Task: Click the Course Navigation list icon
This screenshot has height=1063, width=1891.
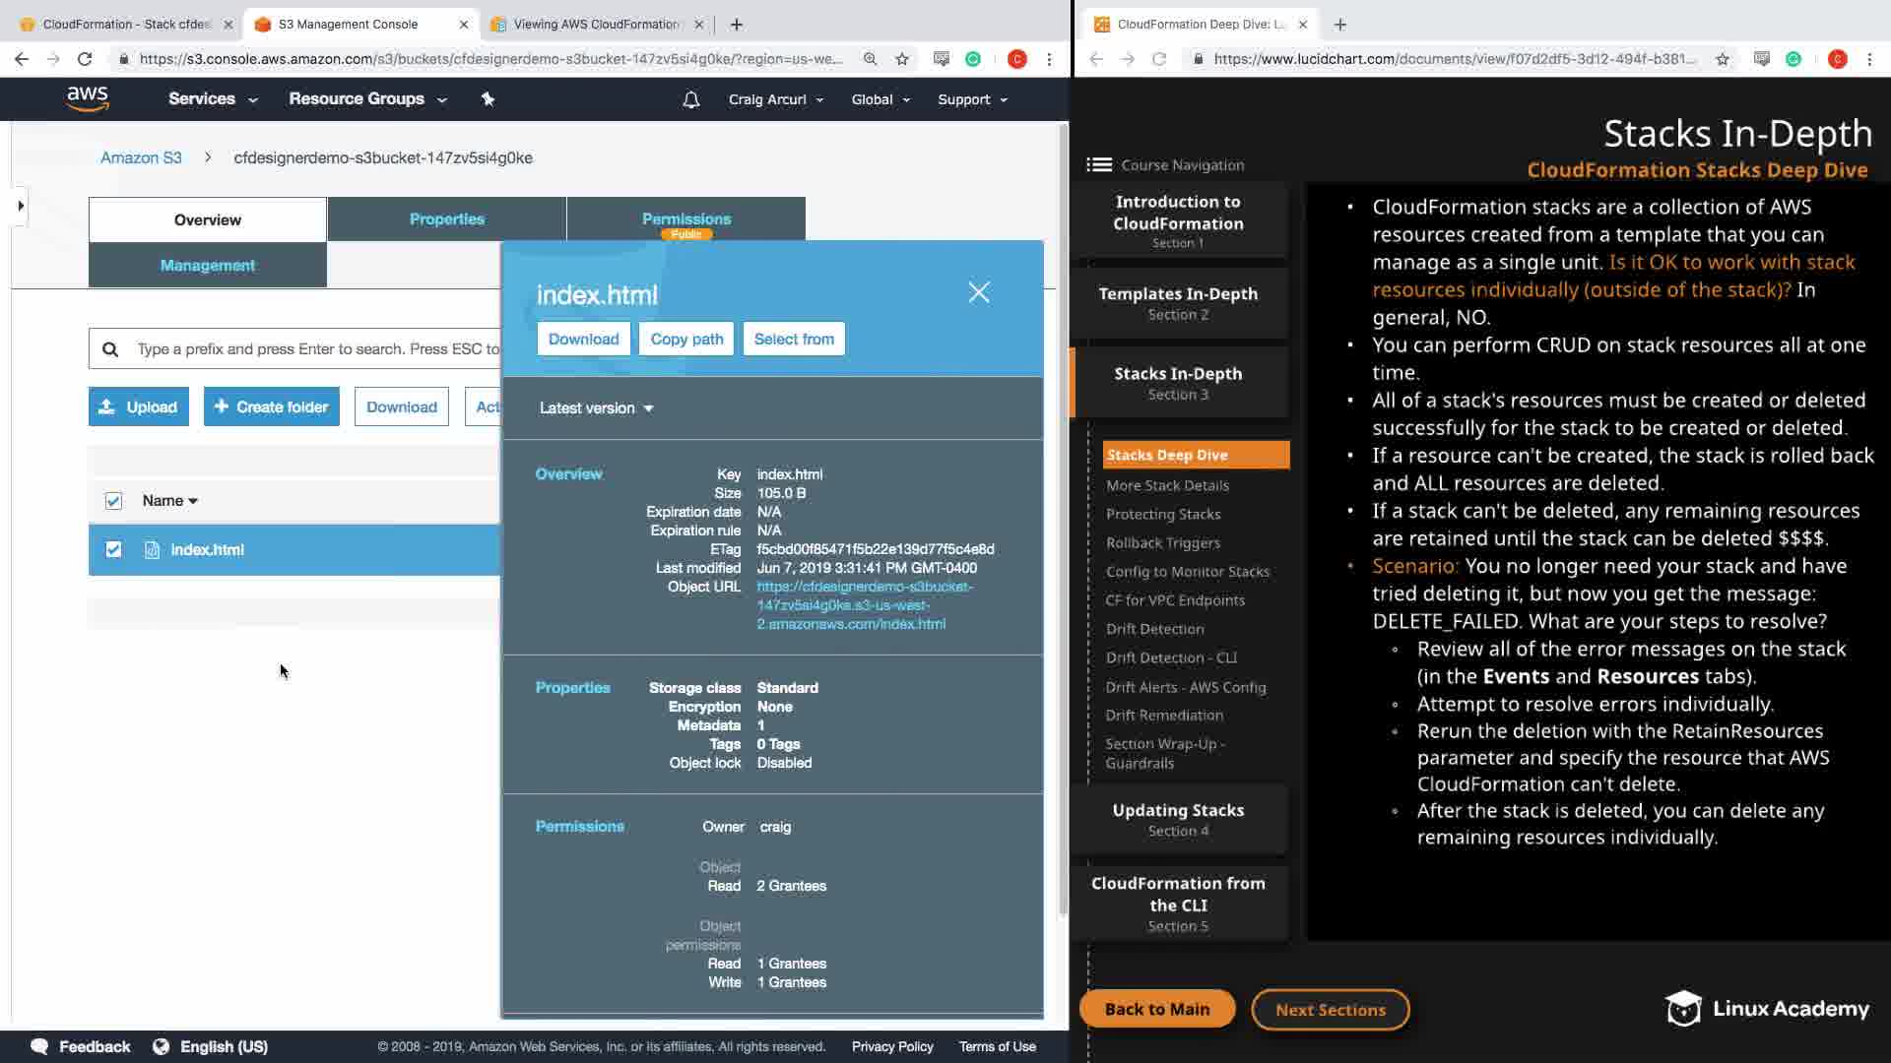Action: click(x=1099, y=165)
